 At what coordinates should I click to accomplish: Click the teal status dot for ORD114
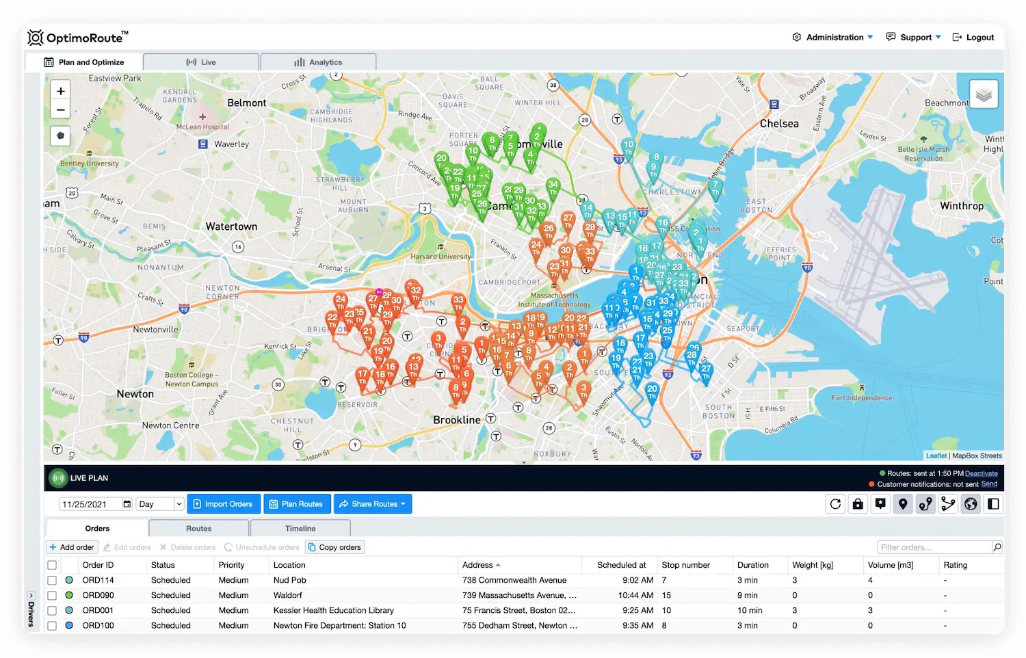[69, 580]
